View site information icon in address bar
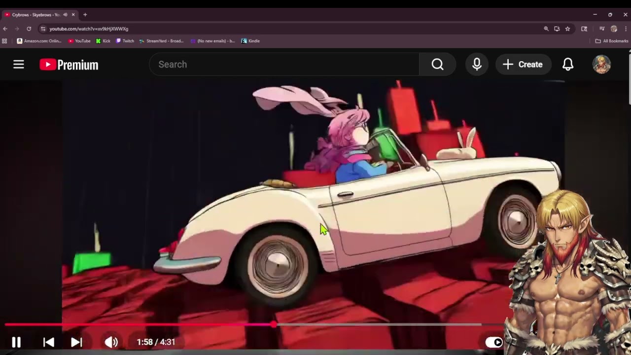The height and width of the screenshot is (355, 631). (x=43, y=29)
